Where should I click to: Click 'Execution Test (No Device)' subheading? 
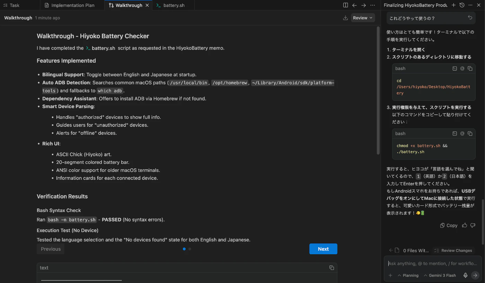pos(68,230)
